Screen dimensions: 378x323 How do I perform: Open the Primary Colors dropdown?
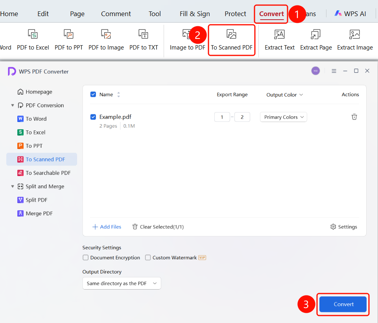284,117
